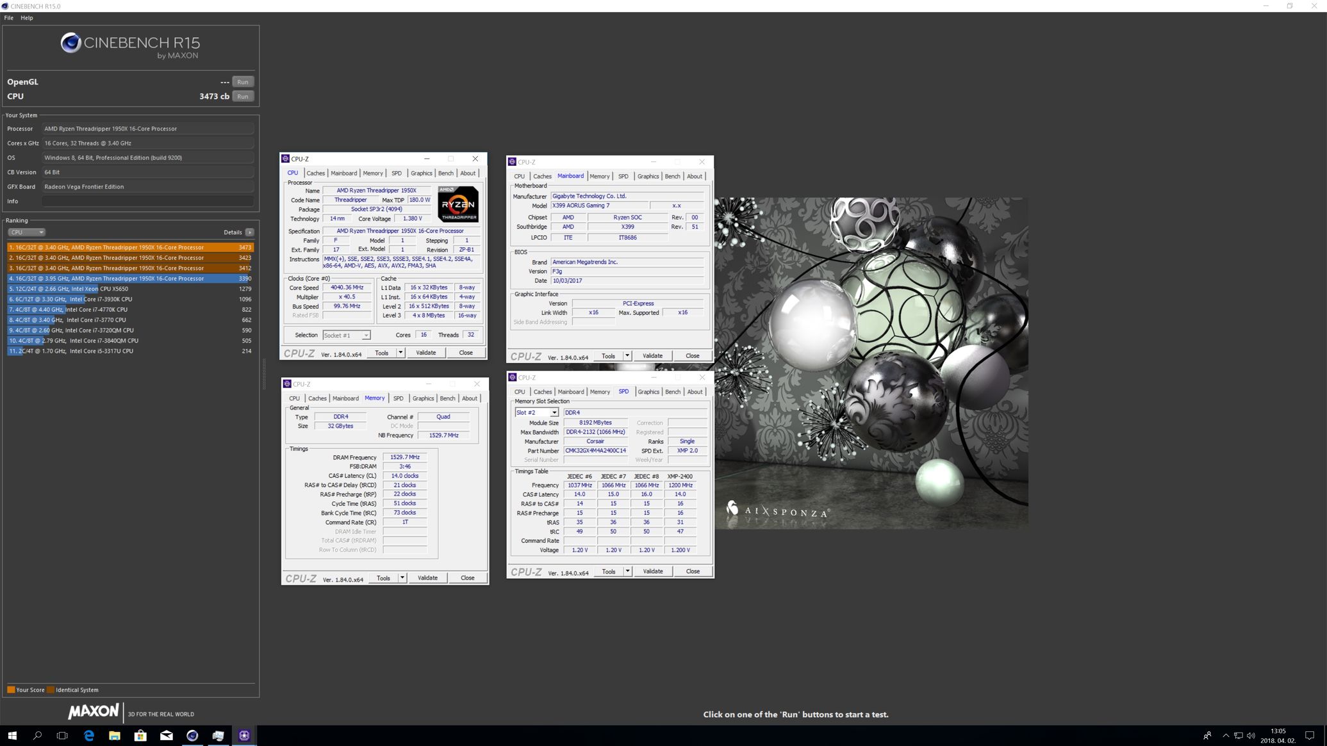Viewport: 1327px width, 746px height.
Task: Click CPU-Z icon in SPD window title bar
Action: (512, 378)
